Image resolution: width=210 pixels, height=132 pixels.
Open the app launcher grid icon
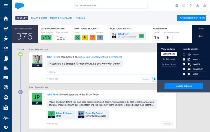point(184,6)
